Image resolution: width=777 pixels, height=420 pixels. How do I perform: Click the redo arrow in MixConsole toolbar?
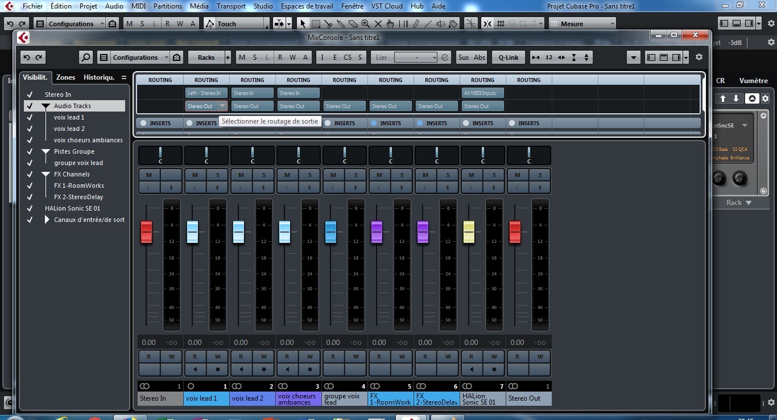click(x=39, y=57)
